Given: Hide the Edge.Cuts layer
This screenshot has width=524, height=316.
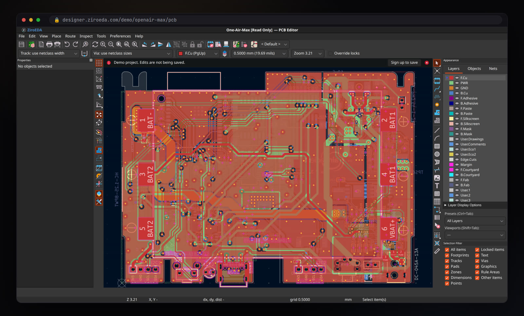Looking at the screenshot, I should [457, 159].
